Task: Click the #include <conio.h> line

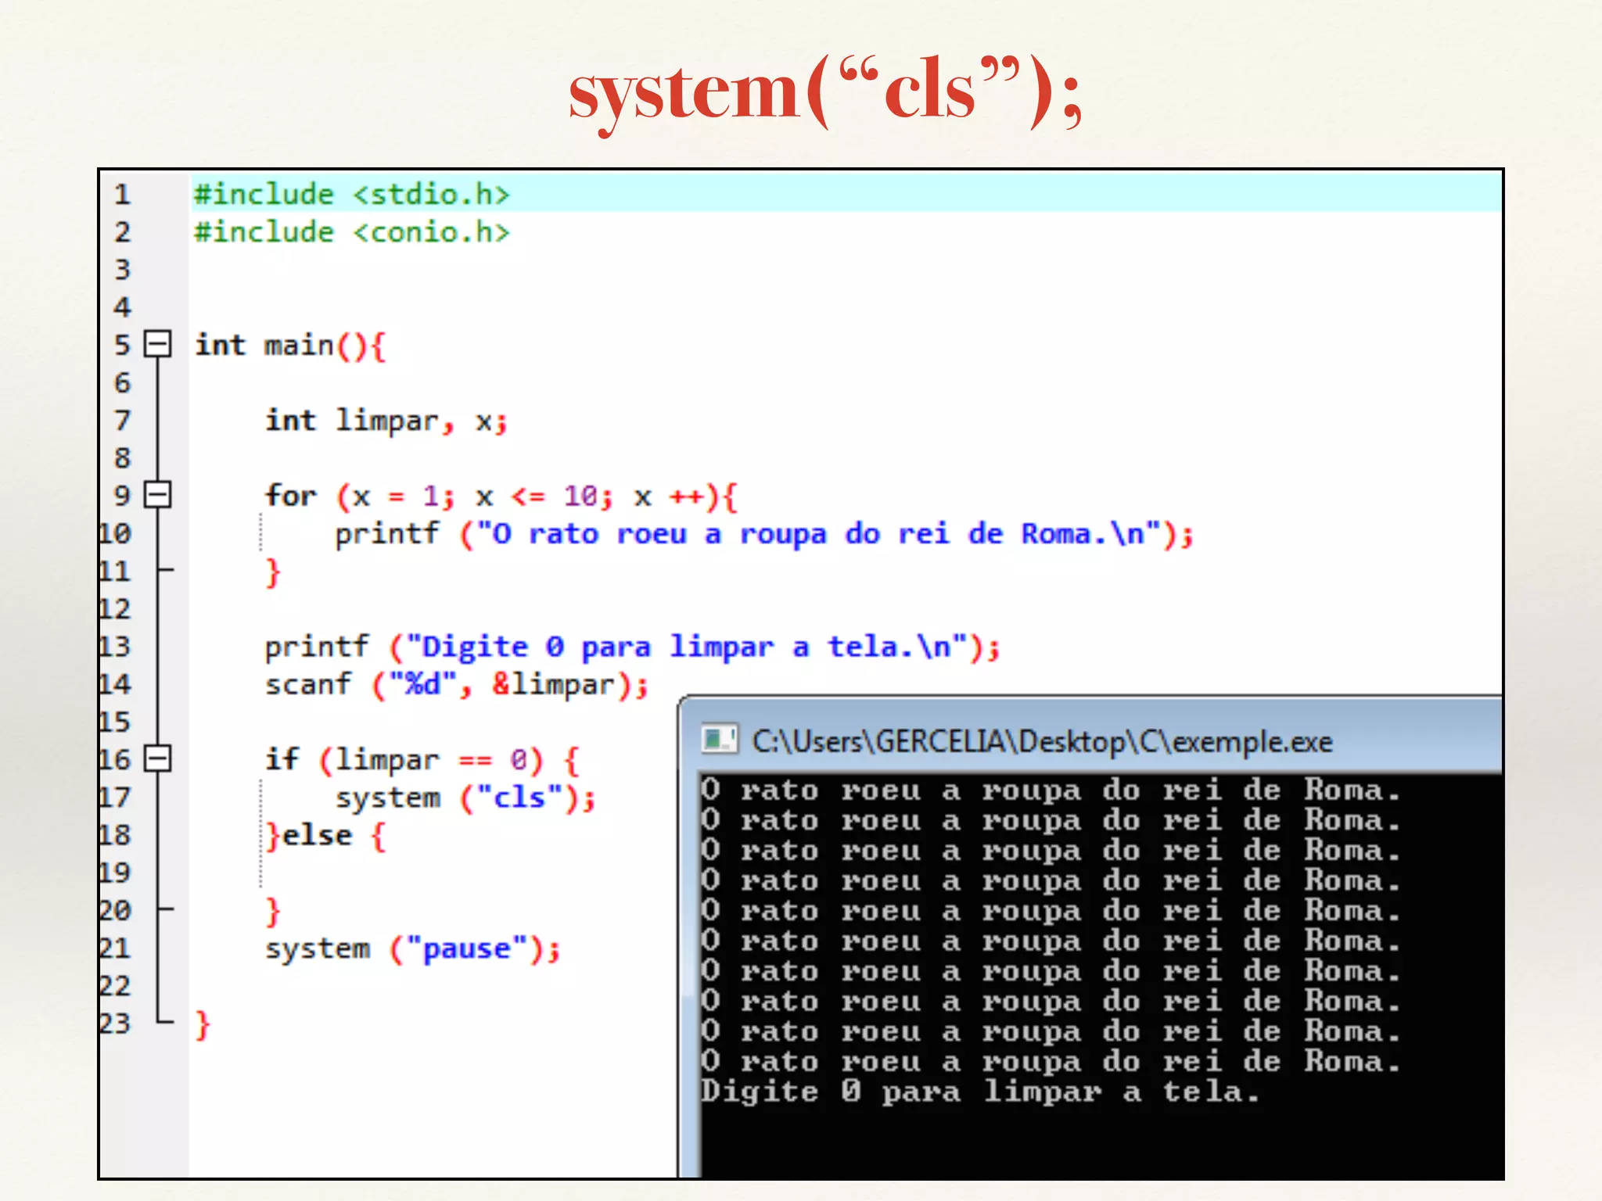Action: (x=352, y=232)
